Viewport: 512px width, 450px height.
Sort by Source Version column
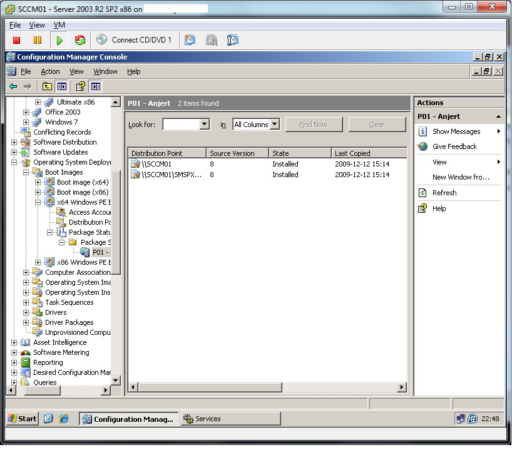coord(237,153)
